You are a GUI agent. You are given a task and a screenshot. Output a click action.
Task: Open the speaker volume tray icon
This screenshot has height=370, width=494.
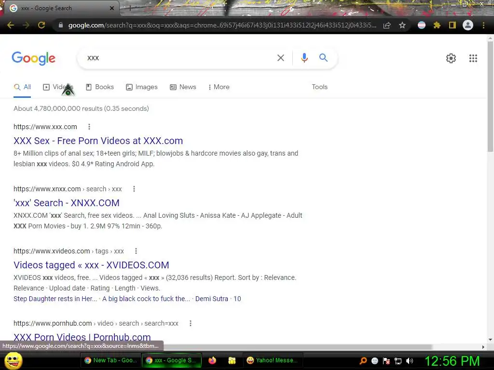click(x=410, y=361)
